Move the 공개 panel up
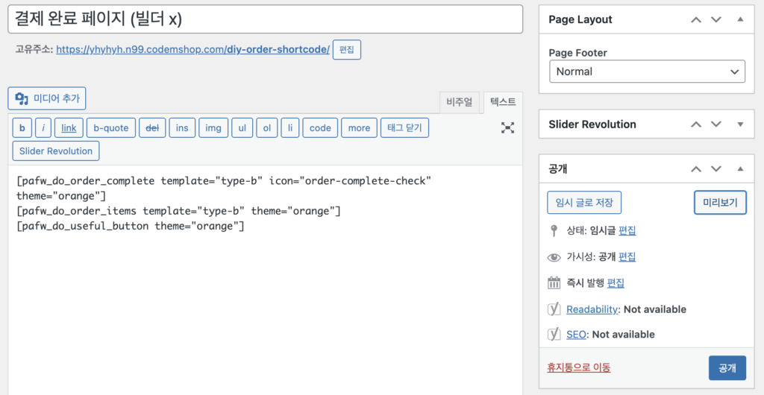The width and height of the screenshot is (764, 395). coord(696,169)
